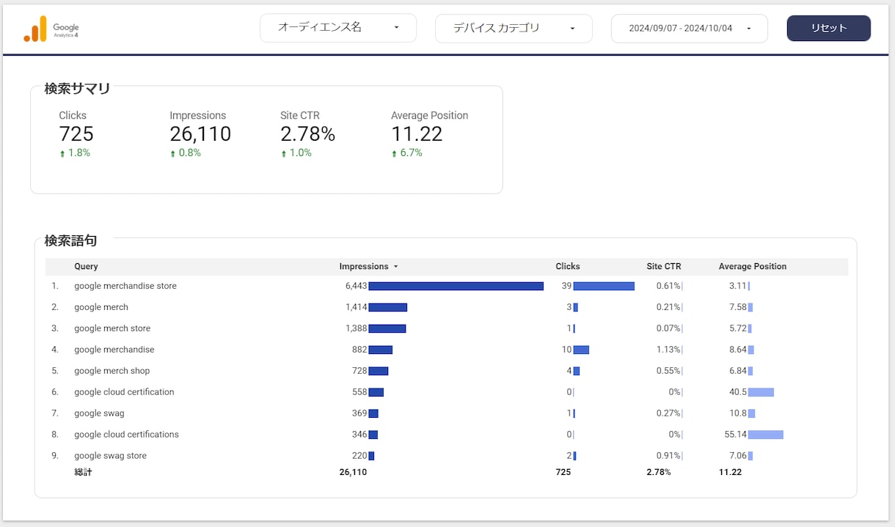Select the Clicks 725 scorecard value
895x527 pixels.
[x=76, y=133]
